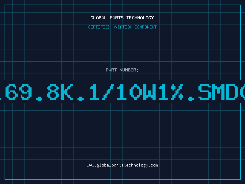245x184 pixels.
Task: Select the CERTIFIED AVIATION COMPONENT subtitle
Action: pos(122,27)
